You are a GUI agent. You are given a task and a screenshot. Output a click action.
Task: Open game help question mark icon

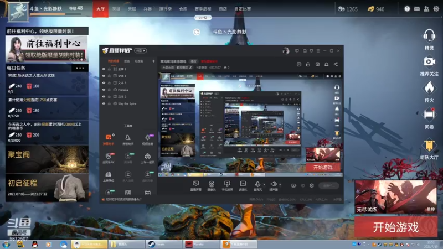(x=407, y=9)
